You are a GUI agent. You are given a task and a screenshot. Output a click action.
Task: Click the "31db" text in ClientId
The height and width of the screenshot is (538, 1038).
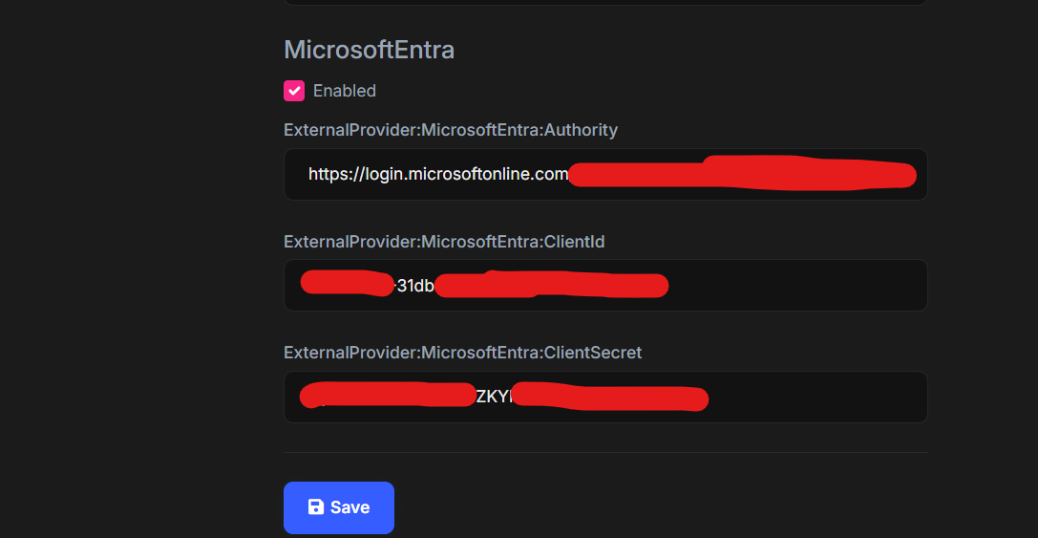415,285
